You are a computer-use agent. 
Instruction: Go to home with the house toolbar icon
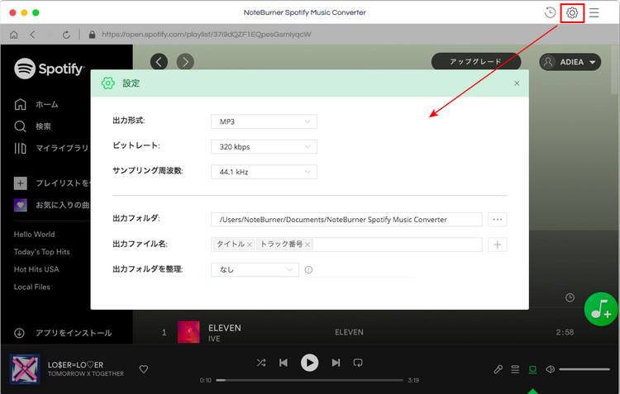coord(14,35)
